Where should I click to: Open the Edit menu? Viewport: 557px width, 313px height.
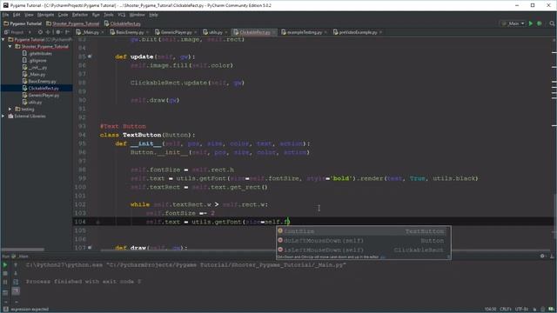[x=17, y=15]
